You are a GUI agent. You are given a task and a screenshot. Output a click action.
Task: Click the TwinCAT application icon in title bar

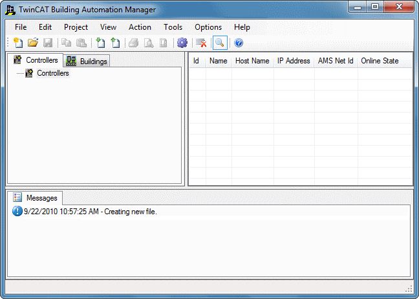(10, 10)
